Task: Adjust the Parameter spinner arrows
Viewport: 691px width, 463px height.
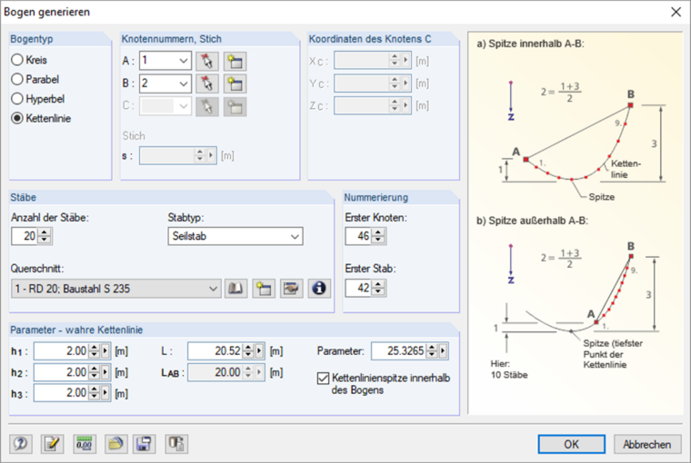Action: 432,351
